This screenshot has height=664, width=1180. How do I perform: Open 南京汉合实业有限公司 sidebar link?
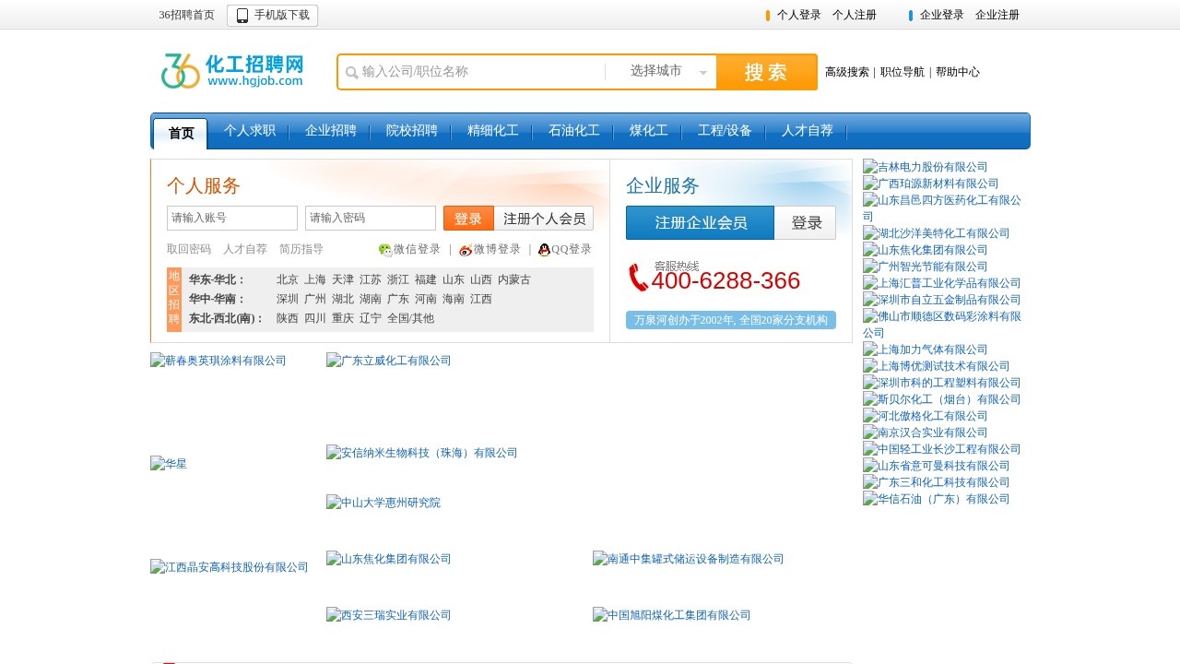[926, 433]
